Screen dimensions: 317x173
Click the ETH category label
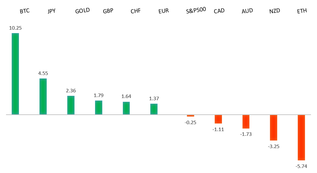pos(302,11)
